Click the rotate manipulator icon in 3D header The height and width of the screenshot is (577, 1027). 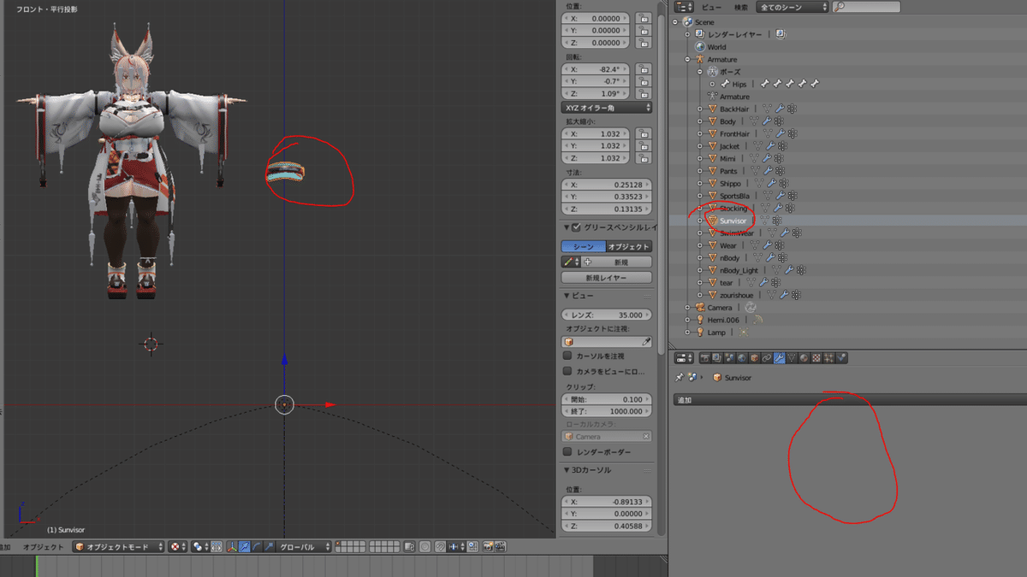tap(257, 546)
